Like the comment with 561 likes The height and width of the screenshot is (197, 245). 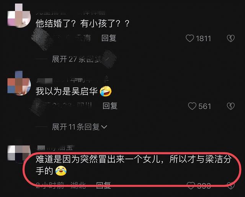click(x=192, y=106)
